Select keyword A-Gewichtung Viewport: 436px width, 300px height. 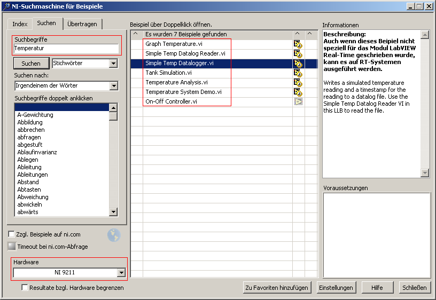(35, 115)
